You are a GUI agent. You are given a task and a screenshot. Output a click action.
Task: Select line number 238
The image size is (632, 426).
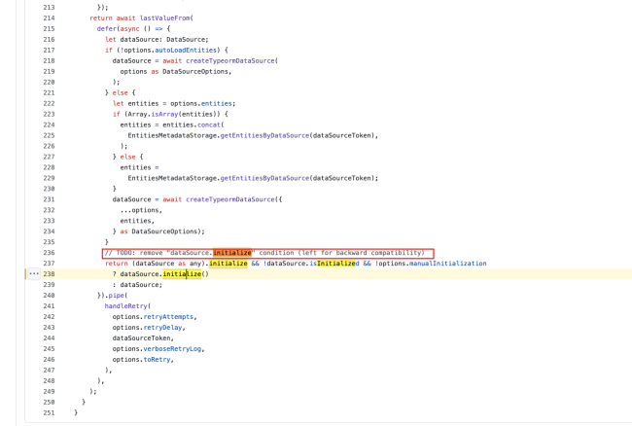49,274
